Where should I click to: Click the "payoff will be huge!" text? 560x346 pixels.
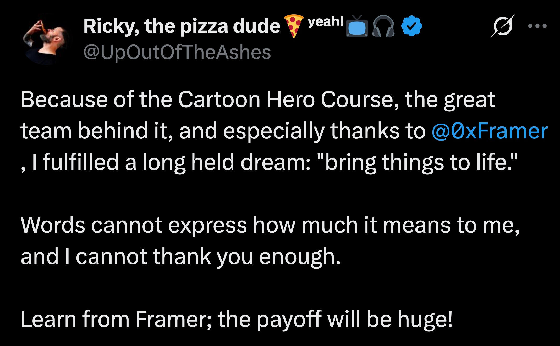pos(354,319)
